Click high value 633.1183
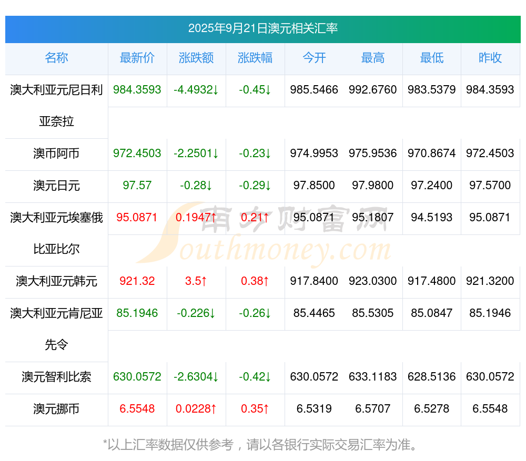Viewport: 526px width, 461px height. [x=373, y=377]
